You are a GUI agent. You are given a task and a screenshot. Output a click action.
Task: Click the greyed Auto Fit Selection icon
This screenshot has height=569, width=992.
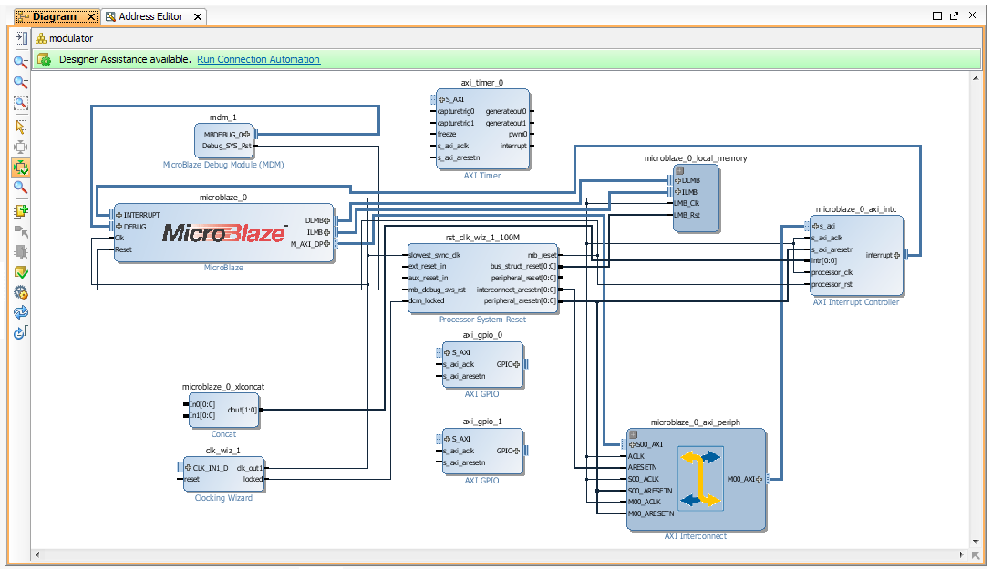tap(21, 147)
